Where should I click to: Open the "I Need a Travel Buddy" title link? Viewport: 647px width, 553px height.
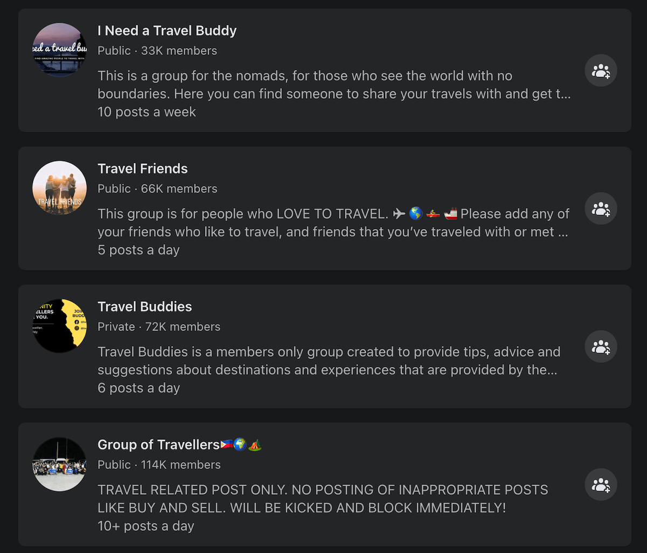tap(167, 31)
